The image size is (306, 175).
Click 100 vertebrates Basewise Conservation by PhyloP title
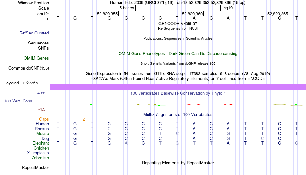click(178, 93)
